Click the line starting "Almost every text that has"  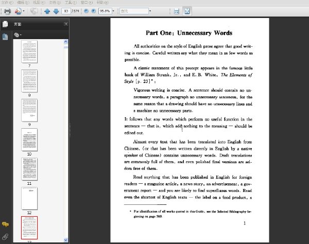tap(193, 142)
